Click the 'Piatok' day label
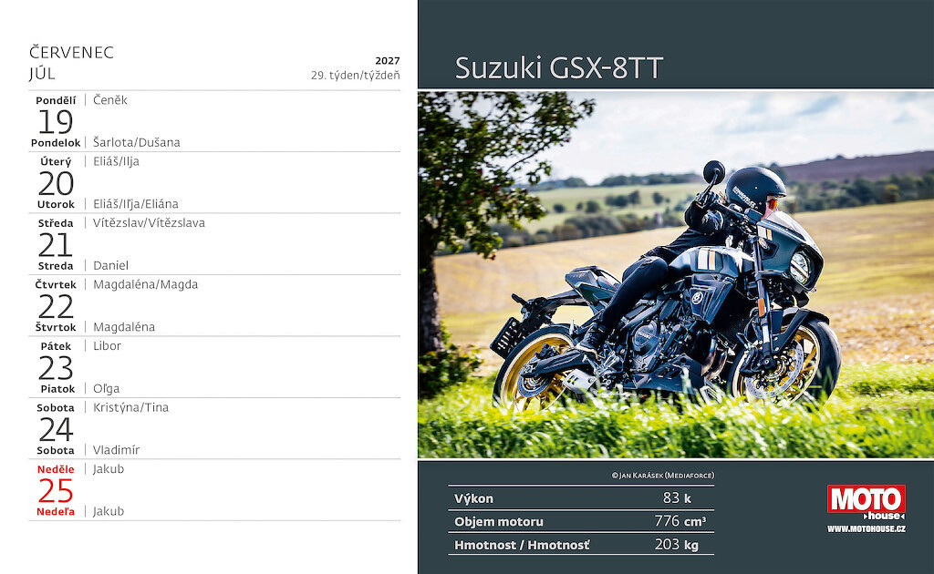 point(57,388)
